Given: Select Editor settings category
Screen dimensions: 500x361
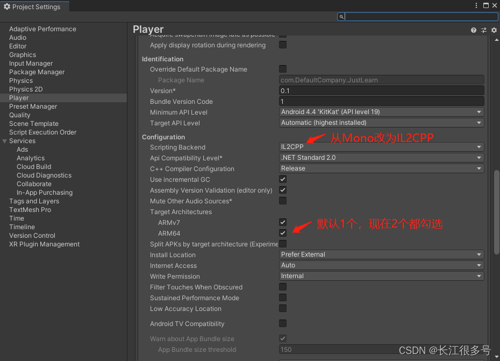Looking at the screenshot, I should point(18,46).
